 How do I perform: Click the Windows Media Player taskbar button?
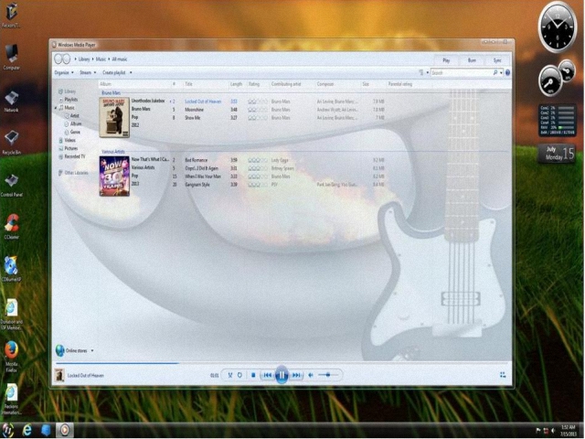tap(65, 430)
